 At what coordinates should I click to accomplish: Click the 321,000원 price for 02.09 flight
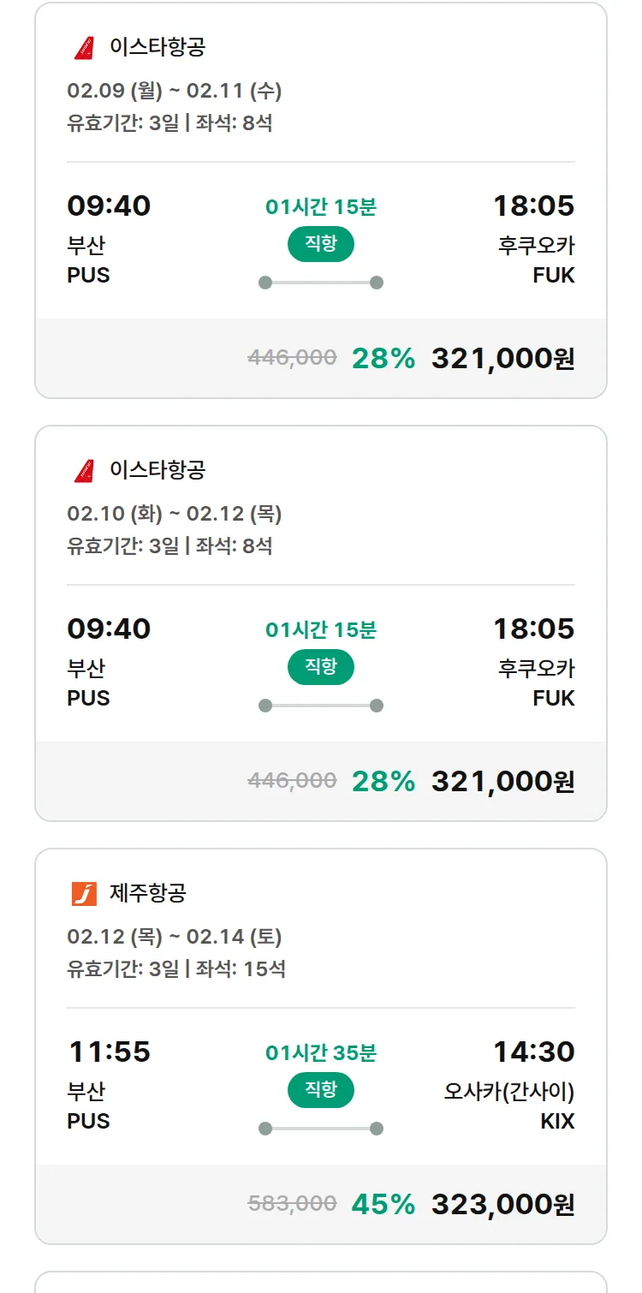coord(502,358)
